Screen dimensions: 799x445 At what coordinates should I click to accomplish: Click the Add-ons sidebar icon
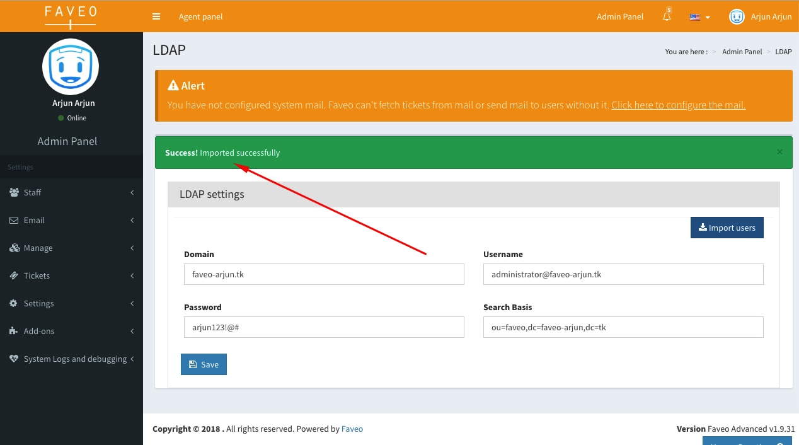(14, 331)
